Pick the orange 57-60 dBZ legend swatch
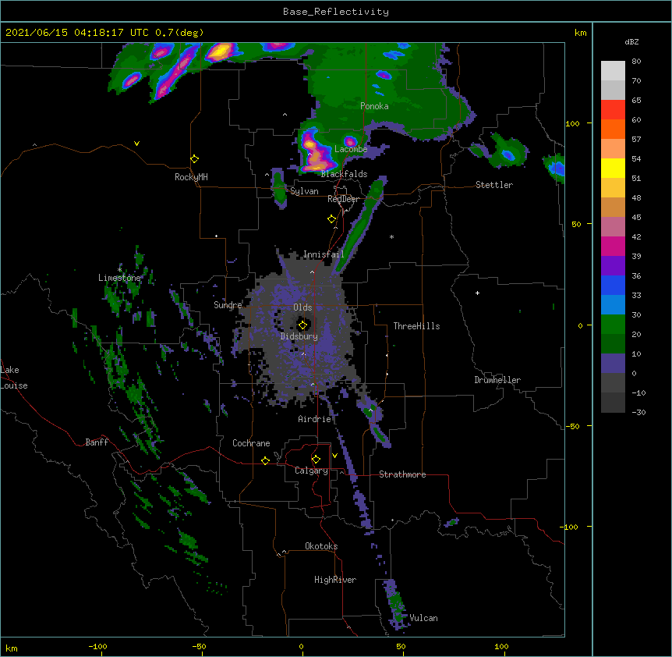The height and width of the screenshot is (657, 672). coord(613,129)
